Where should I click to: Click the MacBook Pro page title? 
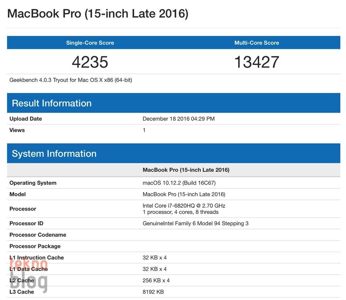tap(97, 14)
